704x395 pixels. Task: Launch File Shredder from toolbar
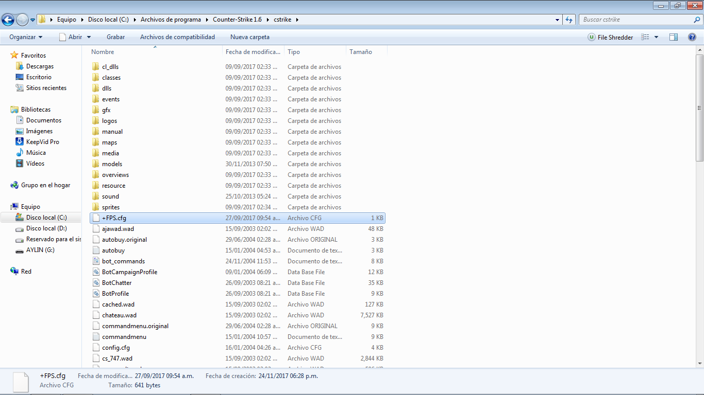click(611, 37)
